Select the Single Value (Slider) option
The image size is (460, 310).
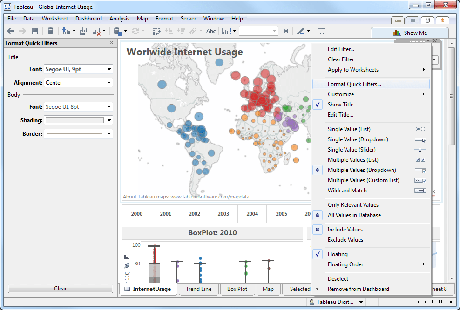click(x=350, y=149)
